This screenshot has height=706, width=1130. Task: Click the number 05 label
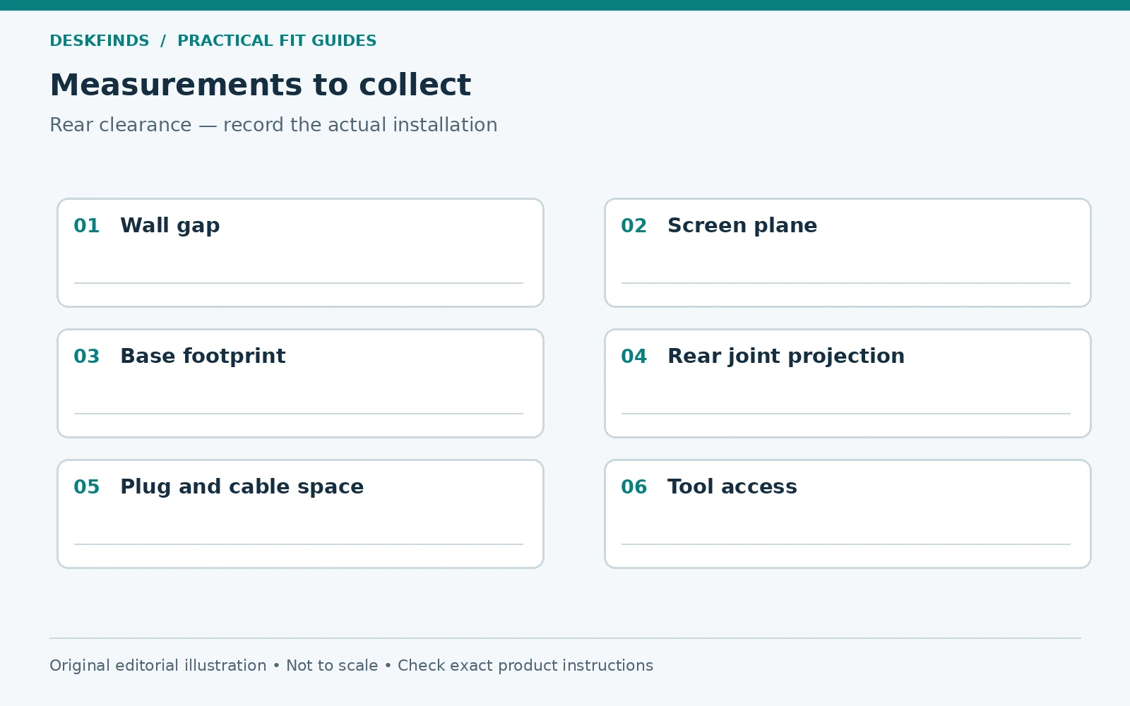tap(87, 487)
